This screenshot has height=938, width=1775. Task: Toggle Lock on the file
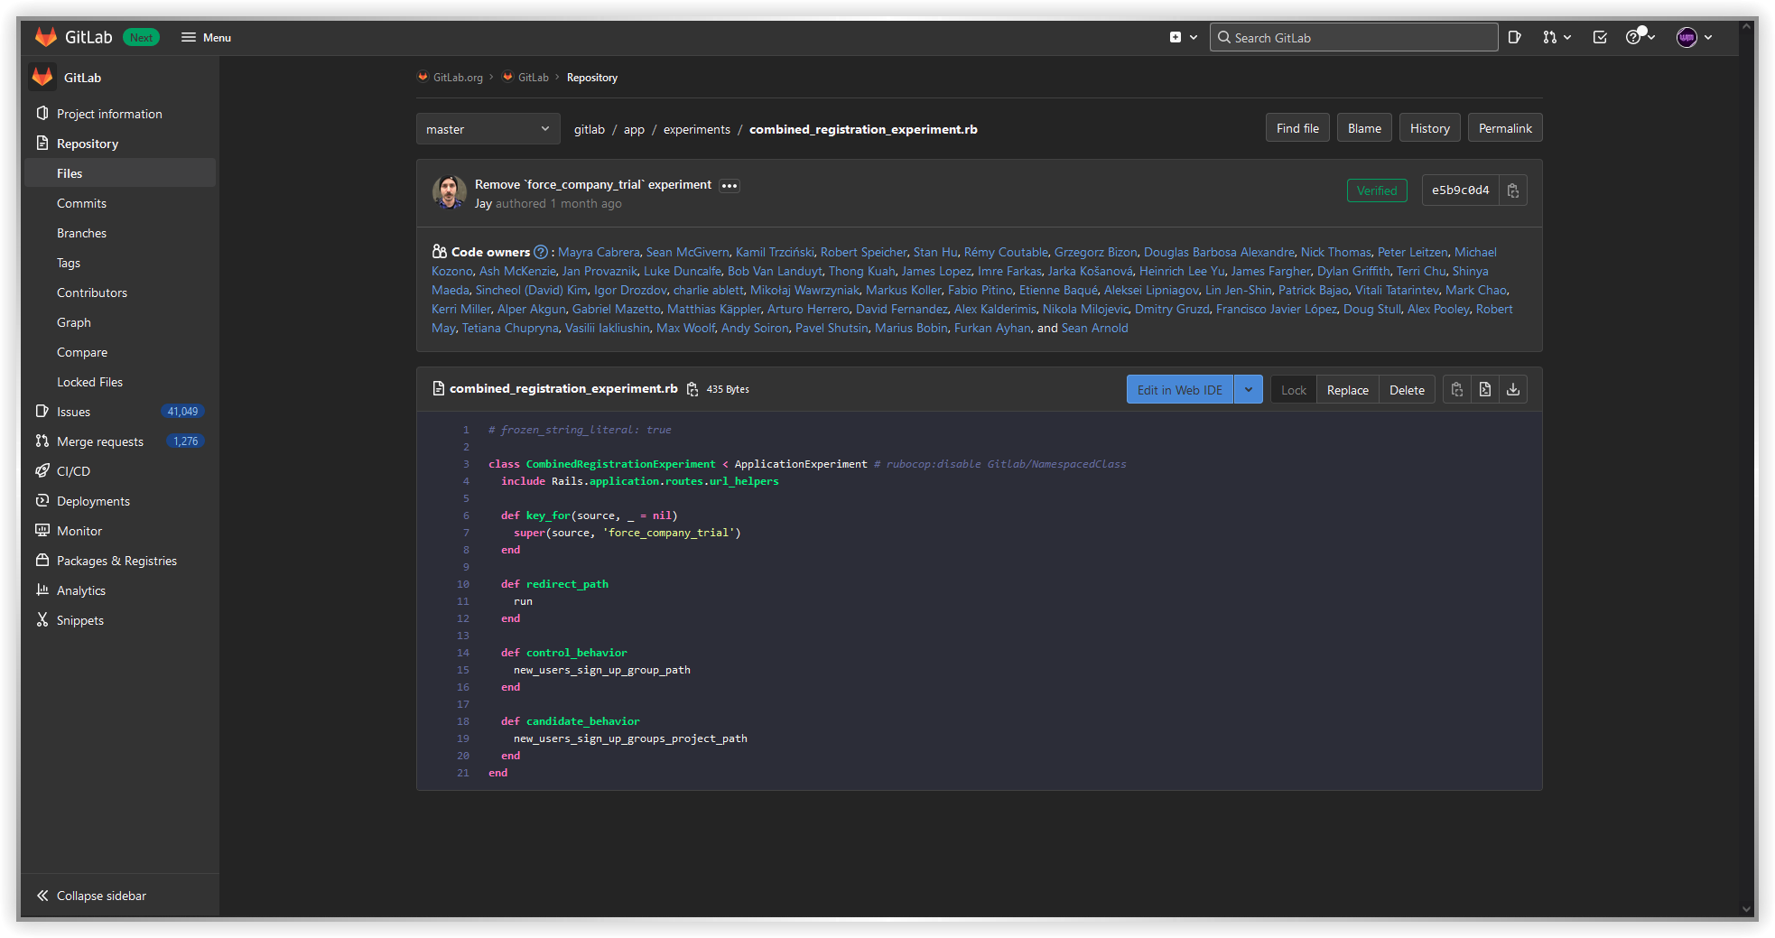pos(1293,389)
